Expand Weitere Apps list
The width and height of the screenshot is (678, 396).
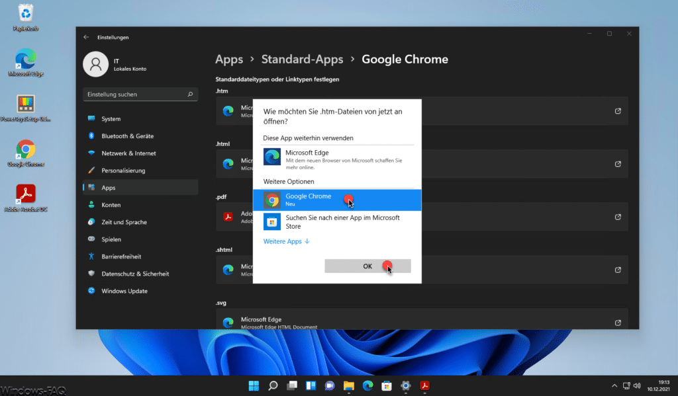286,241
